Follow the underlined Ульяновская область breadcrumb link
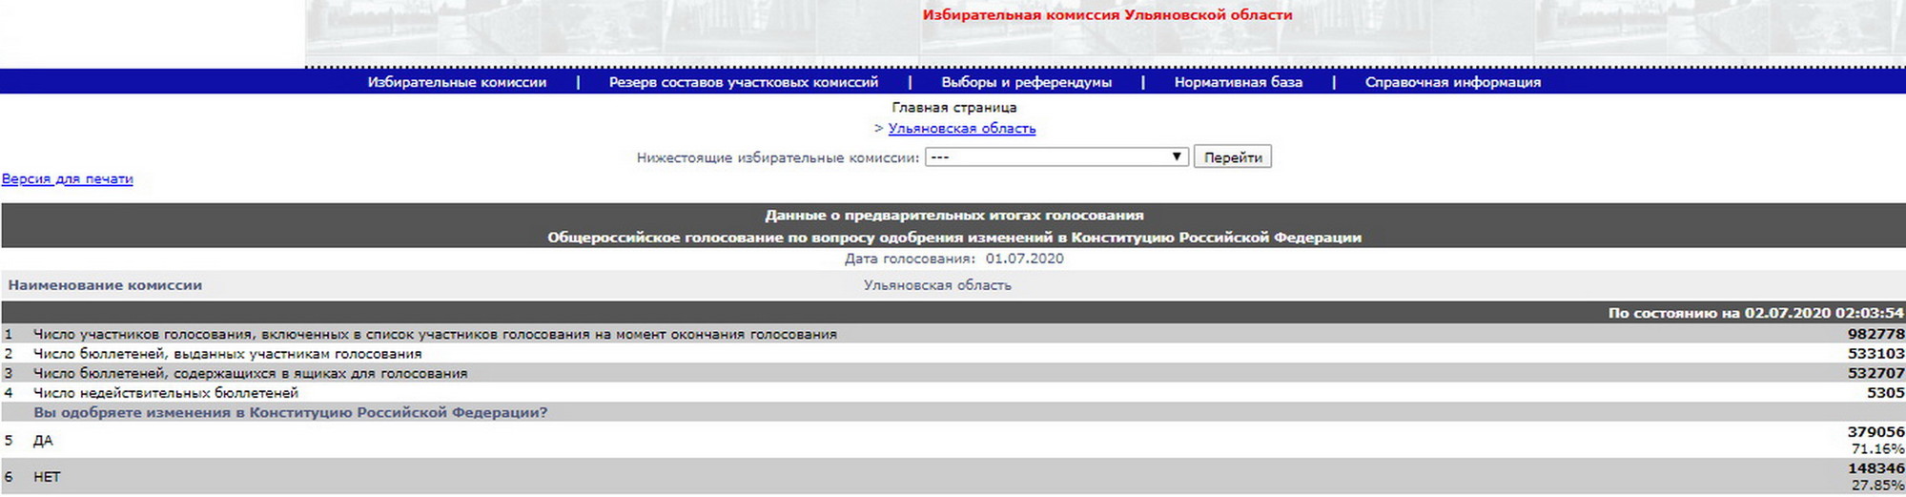Viewport: 1906px width, 497px height. (961, 129)
